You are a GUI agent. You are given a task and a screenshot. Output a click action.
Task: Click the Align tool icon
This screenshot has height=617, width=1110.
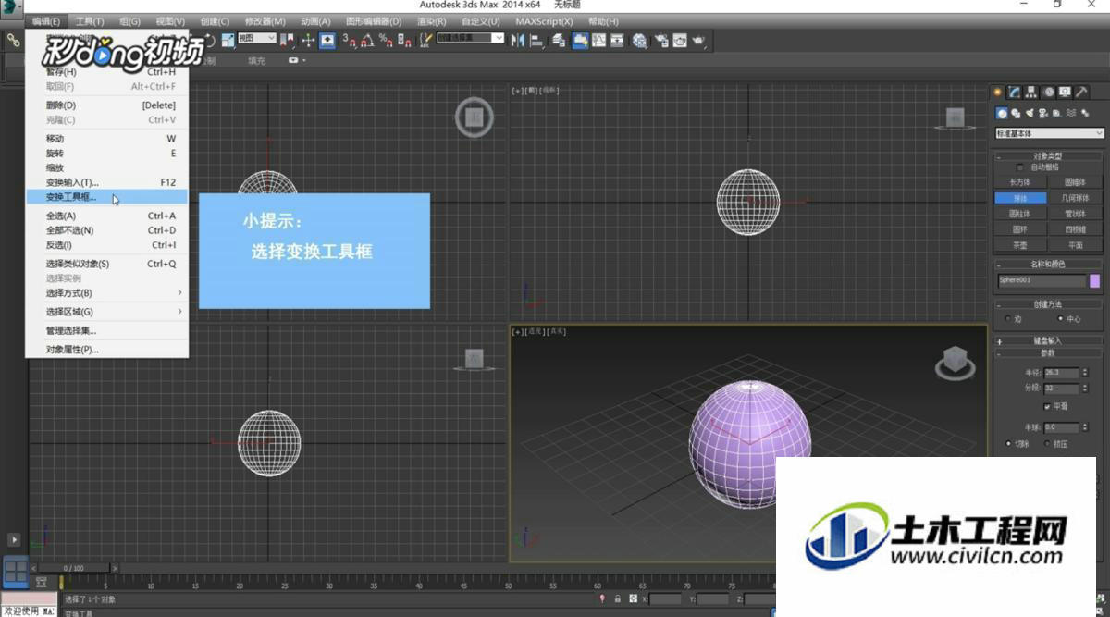[x=537, y=40]
